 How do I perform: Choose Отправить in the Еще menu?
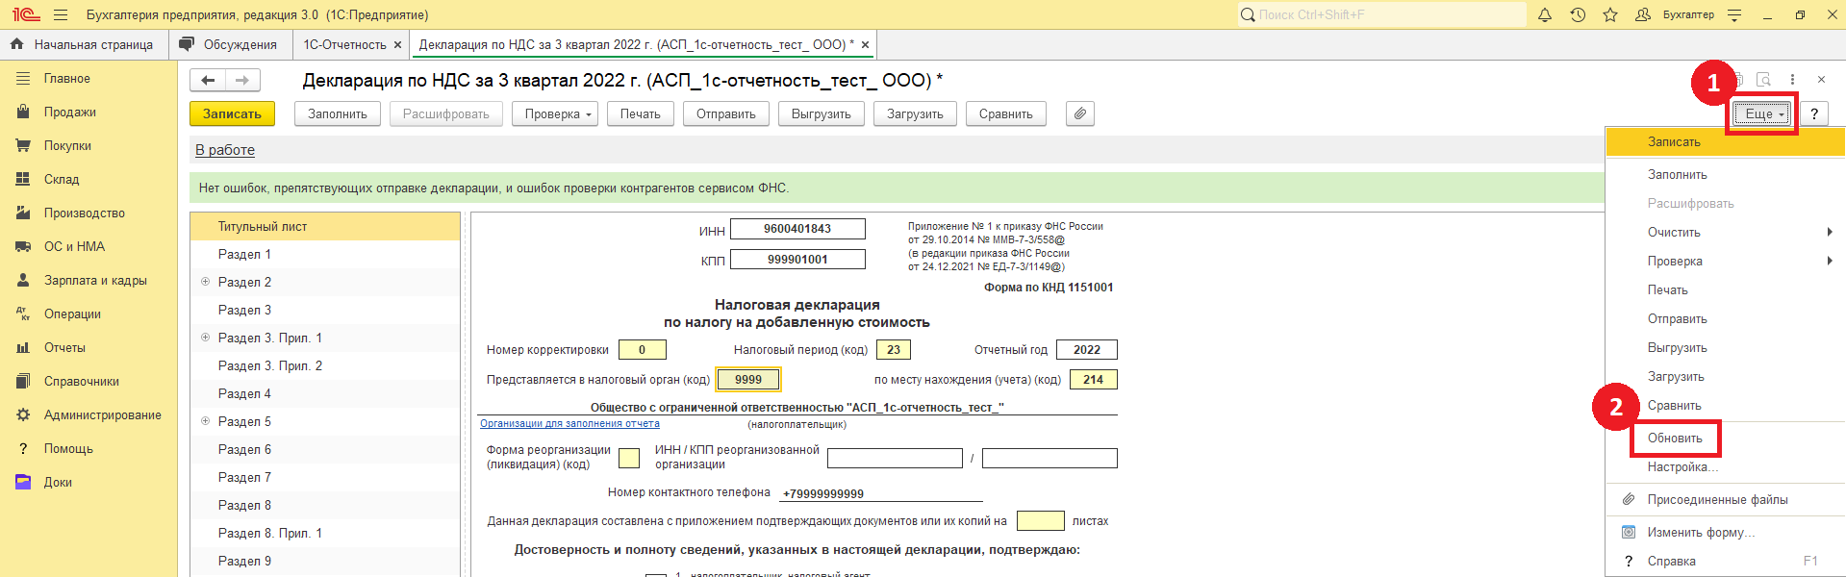pyautogui.click(x=1677, y=318)
